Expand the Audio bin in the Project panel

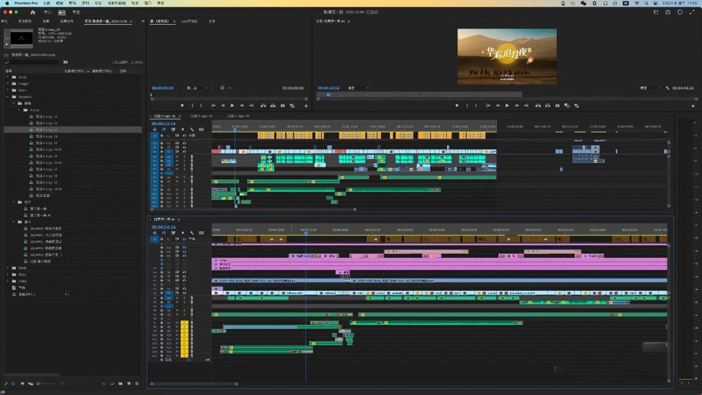(x=6, y=77)
